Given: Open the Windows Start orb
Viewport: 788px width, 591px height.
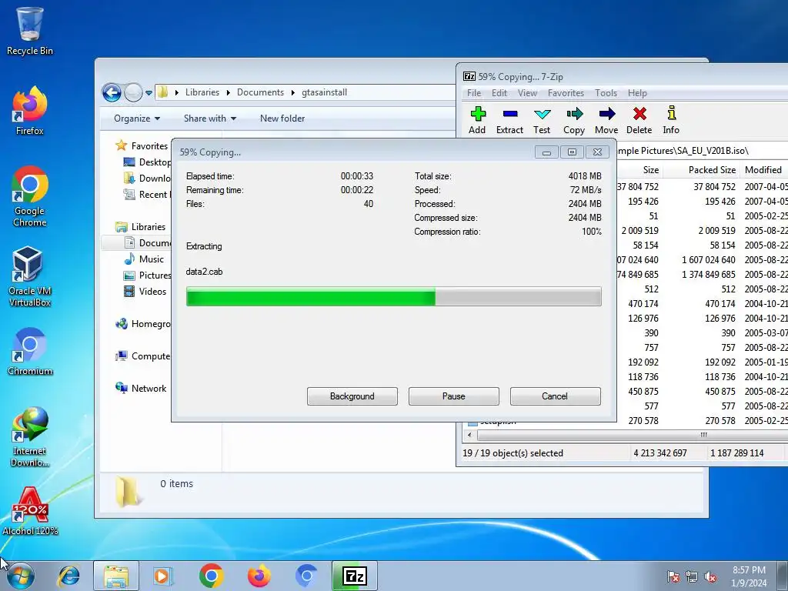Looking at the screenshot, I should pyautogui.click(x=21, y=576).
